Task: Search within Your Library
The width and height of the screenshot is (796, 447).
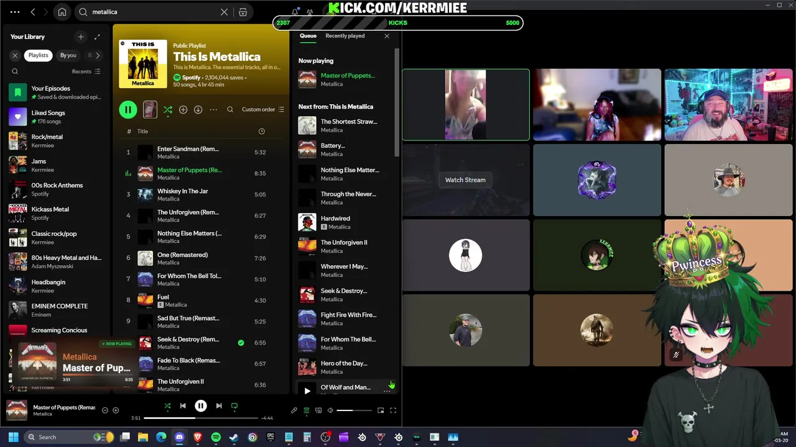Action: coord(15,71)
